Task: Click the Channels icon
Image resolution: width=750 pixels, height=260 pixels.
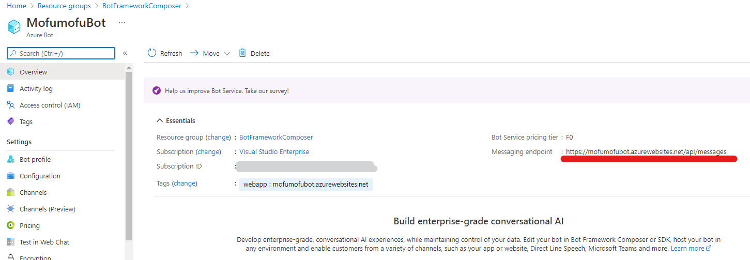Action: [x=10, y=192]
